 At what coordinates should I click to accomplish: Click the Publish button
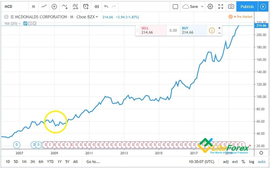[247, 6]
